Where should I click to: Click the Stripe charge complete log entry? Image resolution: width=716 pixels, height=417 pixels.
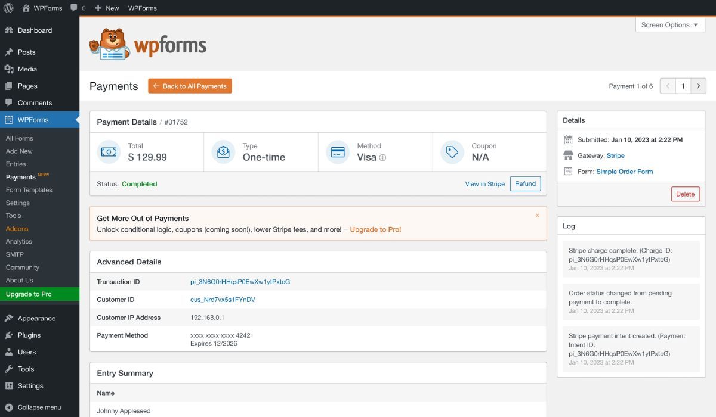[x=631, y=259]
